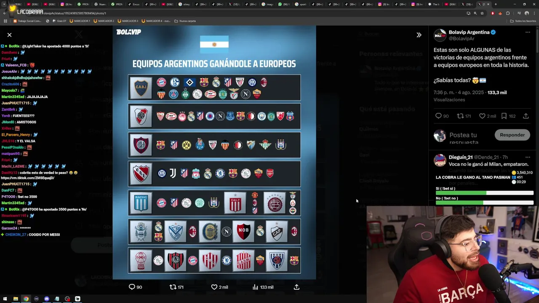This screenshot has height=303, width=539.
Task: Expand 'Todos los favoritos' bookmarks folder
Action: [x=523, y=21]
